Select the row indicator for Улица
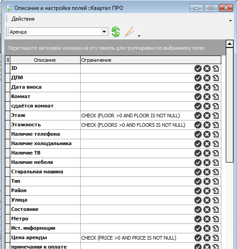 (x=8, y=200)
